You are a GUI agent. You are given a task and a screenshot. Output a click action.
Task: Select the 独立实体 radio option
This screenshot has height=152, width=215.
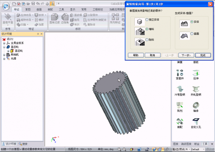coord(147,19)
